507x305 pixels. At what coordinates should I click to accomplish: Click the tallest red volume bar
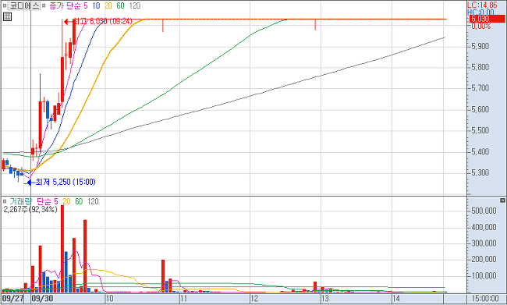click(x=62, y=249)
